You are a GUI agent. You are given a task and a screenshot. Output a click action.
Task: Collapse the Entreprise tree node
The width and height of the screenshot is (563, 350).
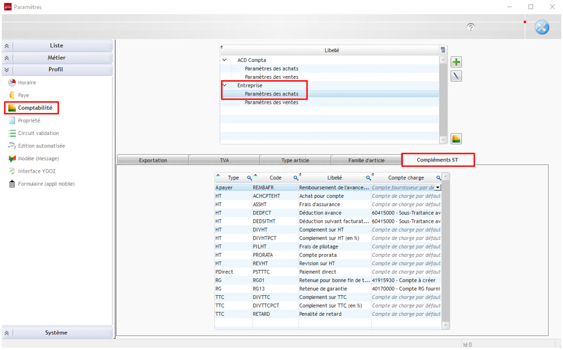(x=224, y=85)
